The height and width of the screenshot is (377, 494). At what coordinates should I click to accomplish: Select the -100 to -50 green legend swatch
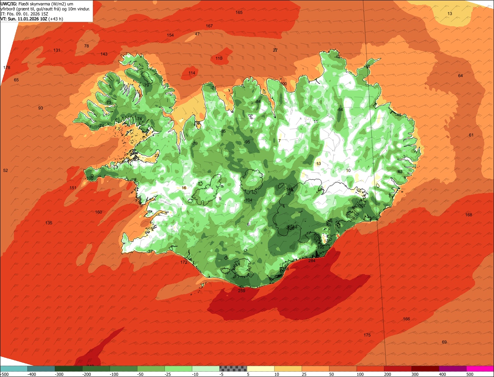tap(123, 369)
